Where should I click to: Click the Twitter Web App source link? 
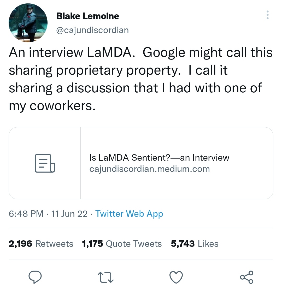pos(129,214)
